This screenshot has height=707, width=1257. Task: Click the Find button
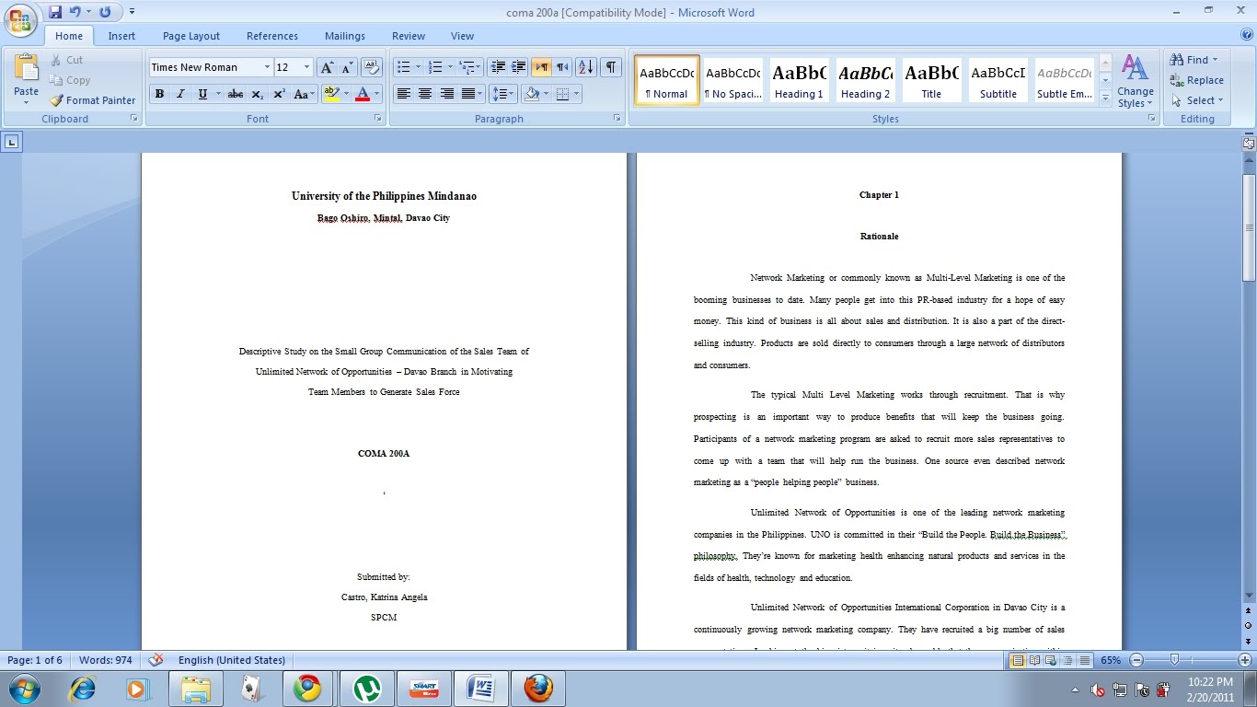point(1194,60)
